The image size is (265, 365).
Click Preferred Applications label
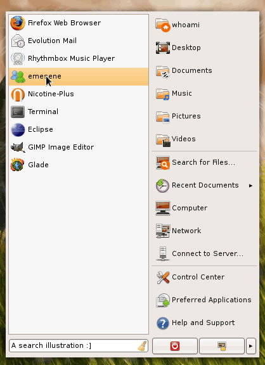(212, 300)
